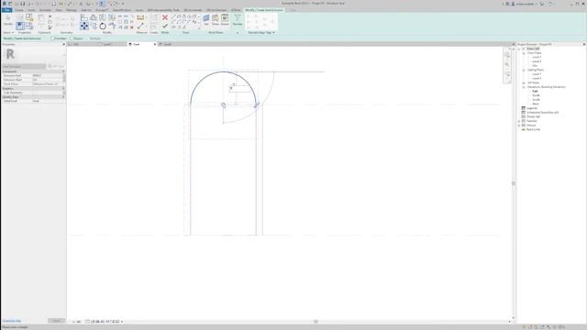Viewport: 587px width, 330px height.
Task: Click the zoom tool on navigation bar
Action: click(x=507, y=65)
